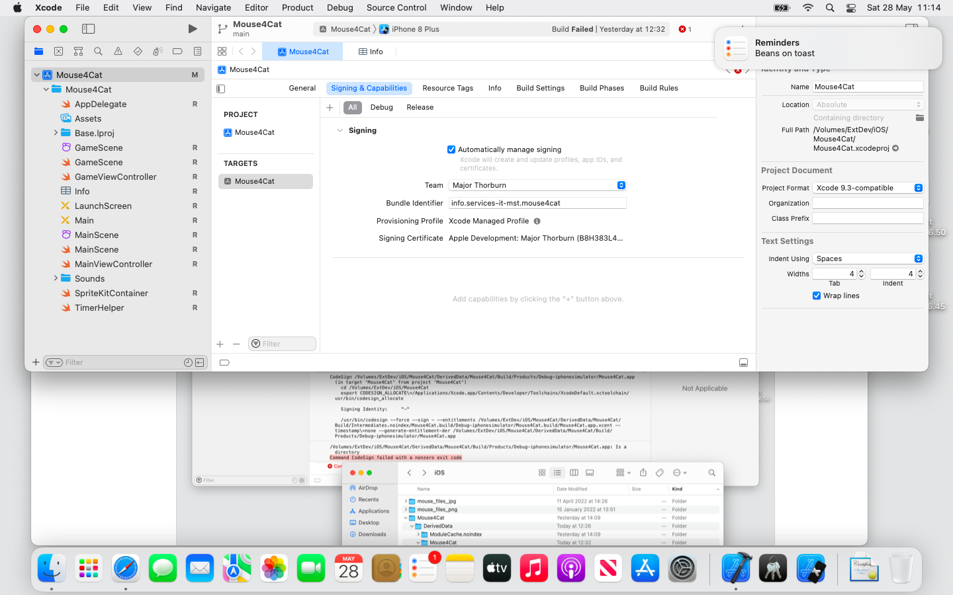Switch to the Resource Tags tab
The image size is (953, 595).
click(x=448, y=88)
